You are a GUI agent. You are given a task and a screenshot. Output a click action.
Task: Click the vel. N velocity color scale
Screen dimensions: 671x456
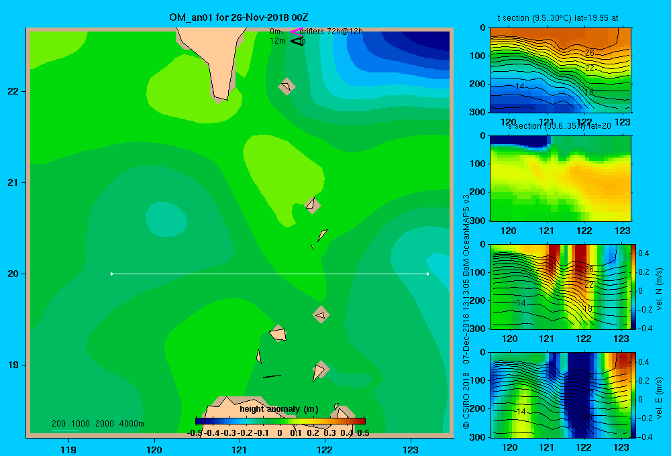click(x=634, y=286)
